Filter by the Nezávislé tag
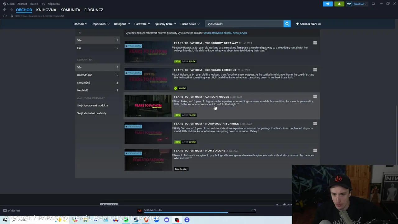 [98, 90]
